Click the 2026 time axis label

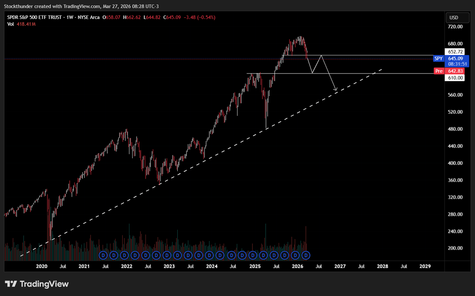(297, 267)
